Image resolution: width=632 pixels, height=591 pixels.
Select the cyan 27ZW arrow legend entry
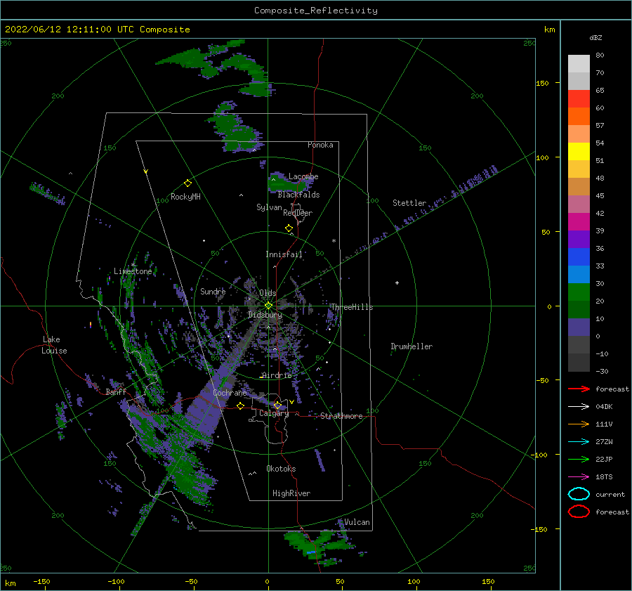(x=579, y=442)
